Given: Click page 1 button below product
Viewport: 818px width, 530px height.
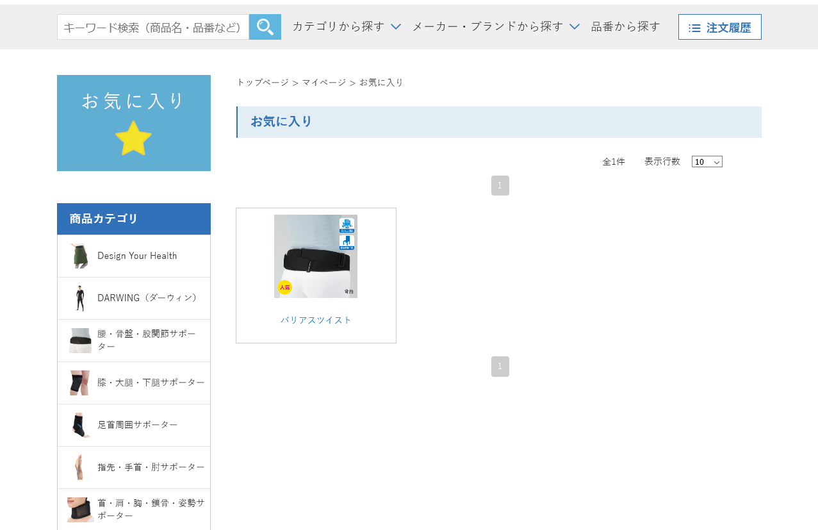Looking at the screenshot, I should click(x=500, y=366).
